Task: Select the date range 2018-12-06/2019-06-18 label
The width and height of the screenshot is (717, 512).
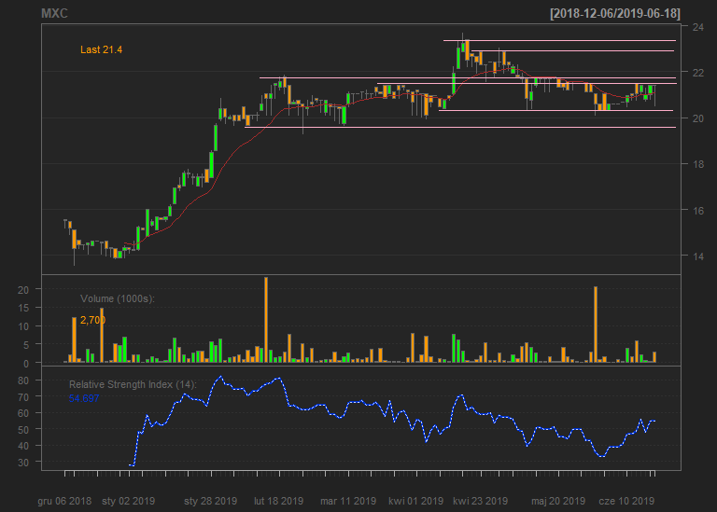Action: [615, 14]
